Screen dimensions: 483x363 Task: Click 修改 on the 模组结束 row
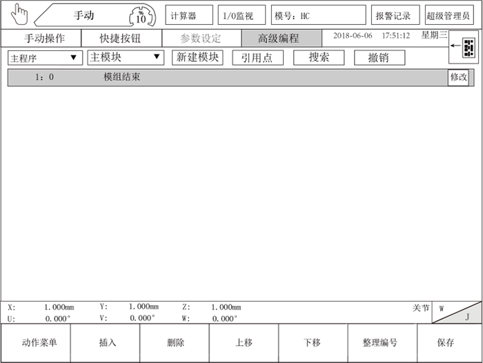click(459, 77)
